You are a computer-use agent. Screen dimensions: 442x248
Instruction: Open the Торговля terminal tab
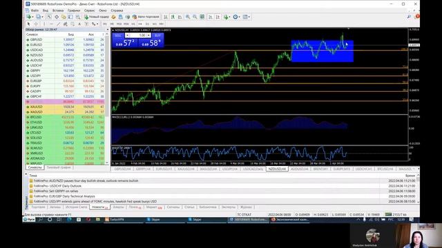pos(38,207)
